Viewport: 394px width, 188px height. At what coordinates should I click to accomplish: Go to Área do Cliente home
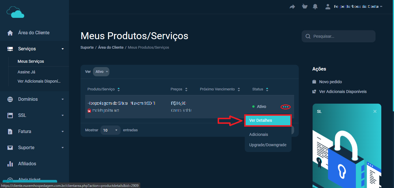point(33,33)
